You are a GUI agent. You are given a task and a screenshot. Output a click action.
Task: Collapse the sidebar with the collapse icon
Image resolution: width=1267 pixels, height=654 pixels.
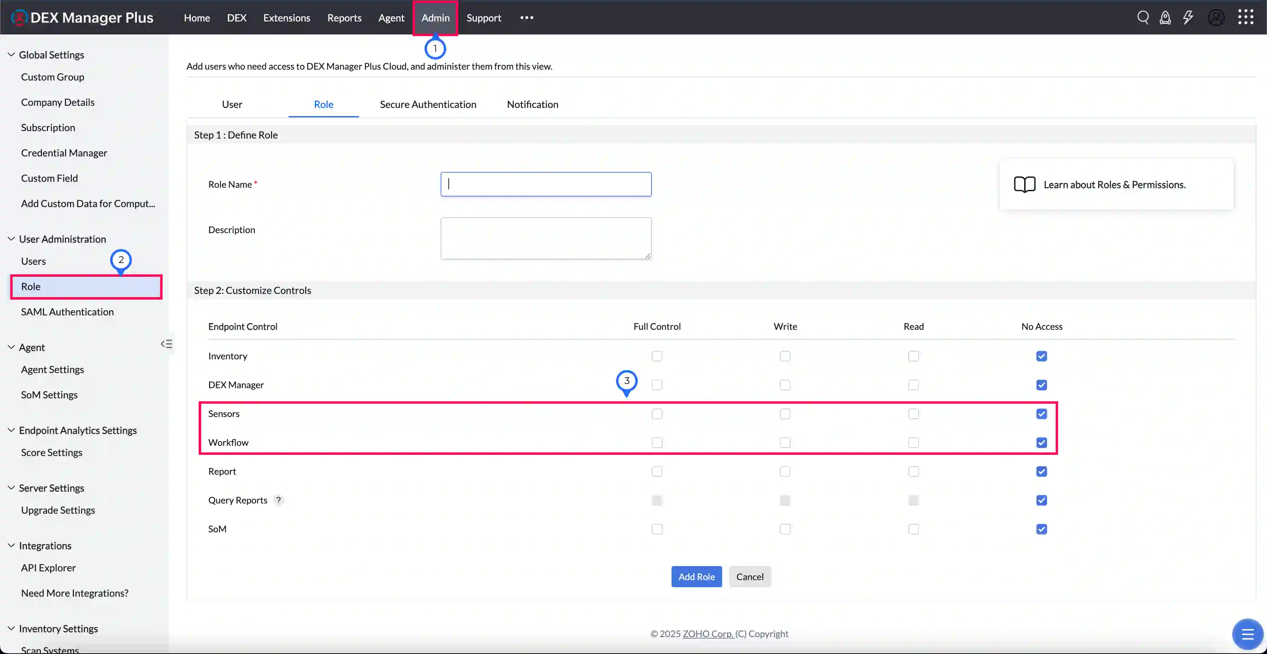point(166,344)
